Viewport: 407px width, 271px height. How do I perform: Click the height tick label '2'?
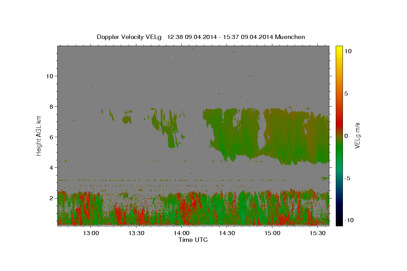point(52,198)
